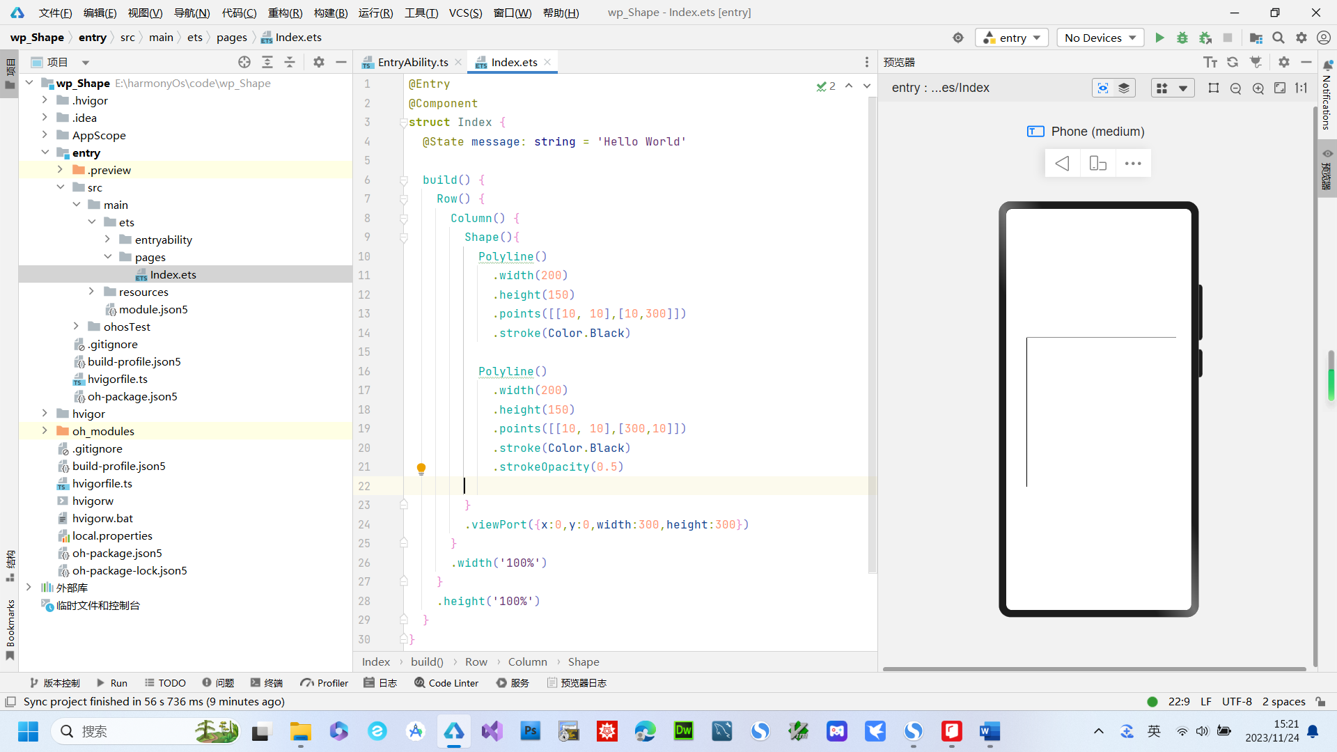Fold the struct Index block on line 3

click(x=404, y=123)
